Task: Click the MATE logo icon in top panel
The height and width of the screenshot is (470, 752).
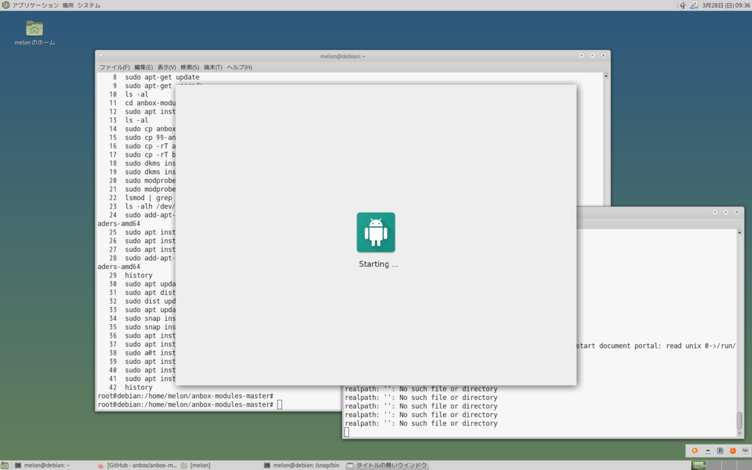Action: tap(6, 5)
